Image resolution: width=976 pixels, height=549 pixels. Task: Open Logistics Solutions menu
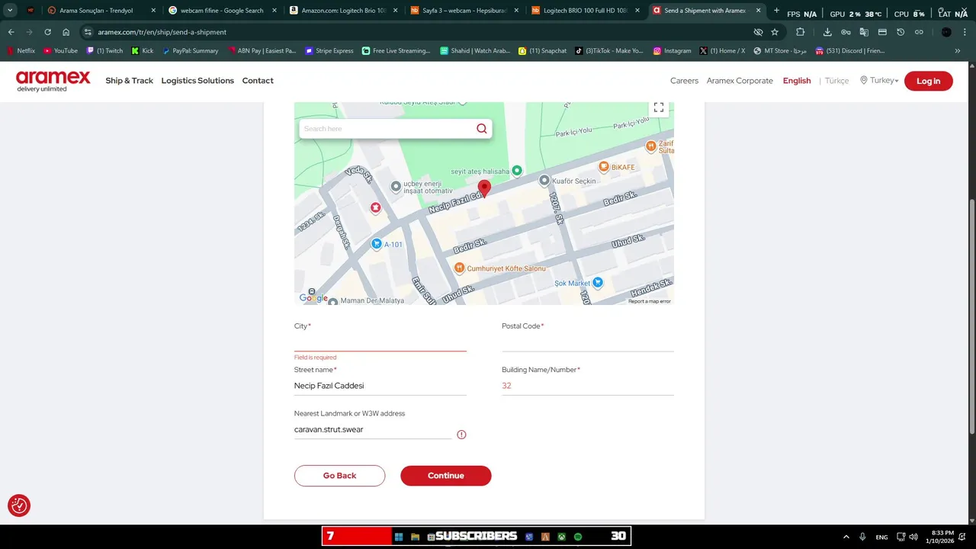pyautogui.click(x=197, y=81)
